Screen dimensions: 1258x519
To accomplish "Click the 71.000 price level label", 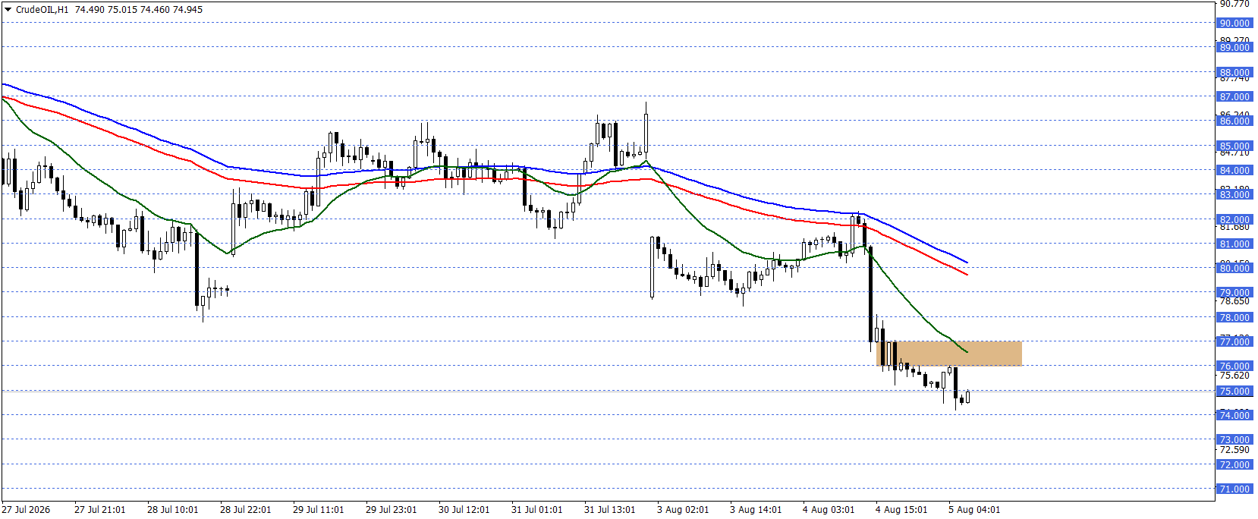I will pos(1234,489).
